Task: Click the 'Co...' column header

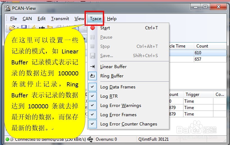Action: coord(220,94)
